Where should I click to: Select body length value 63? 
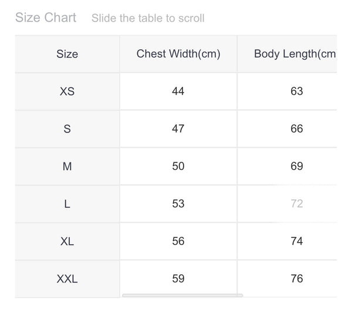297,91
